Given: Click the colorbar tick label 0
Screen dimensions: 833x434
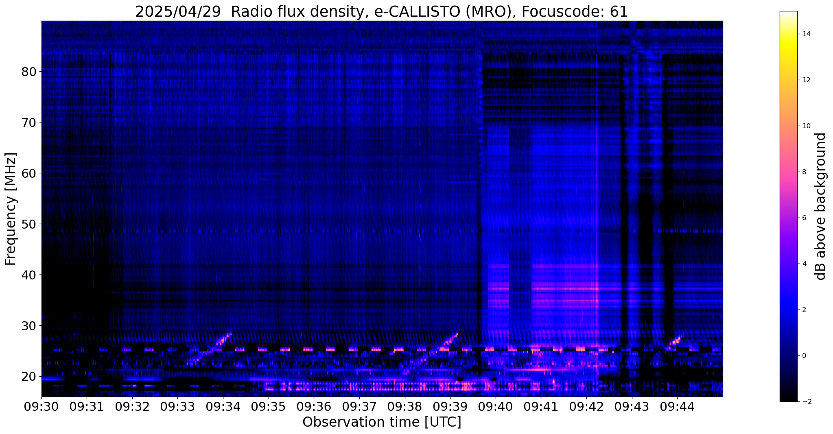Looking at the screenshot, I should point(804,356).
